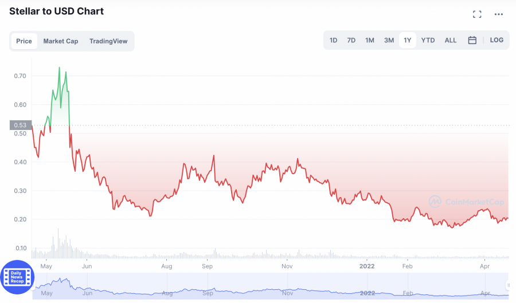Open fullscreen chart view icon

[x=477, y=14]
